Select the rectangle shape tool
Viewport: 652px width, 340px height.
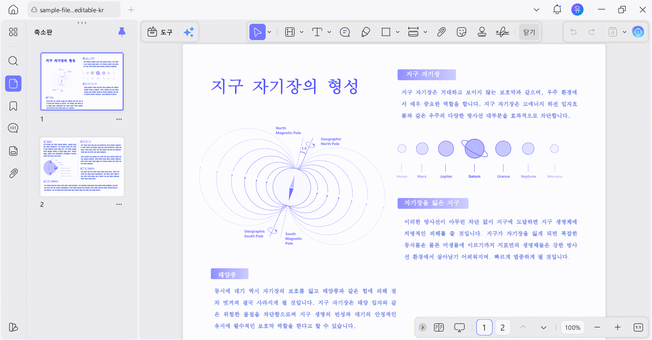coord(386,32)
